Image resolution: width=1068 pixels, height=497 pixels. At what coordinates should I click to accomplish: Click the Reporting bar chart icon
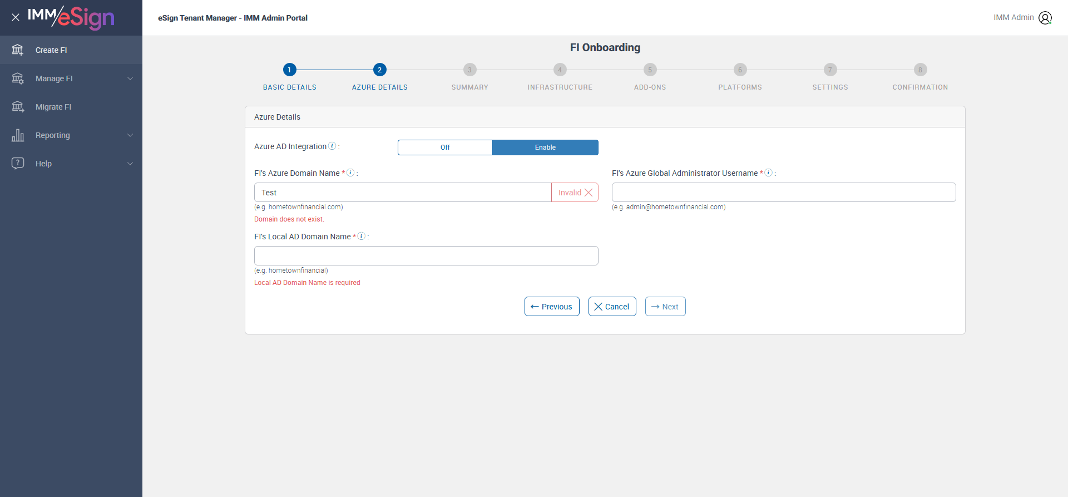pyautogui.click(x=18, y=135)
